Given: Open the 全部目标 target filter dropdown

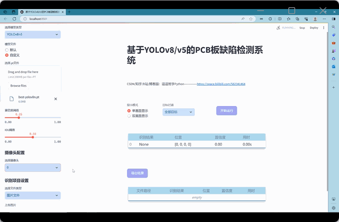Looking at the screenshot, I should coord(179,112).
